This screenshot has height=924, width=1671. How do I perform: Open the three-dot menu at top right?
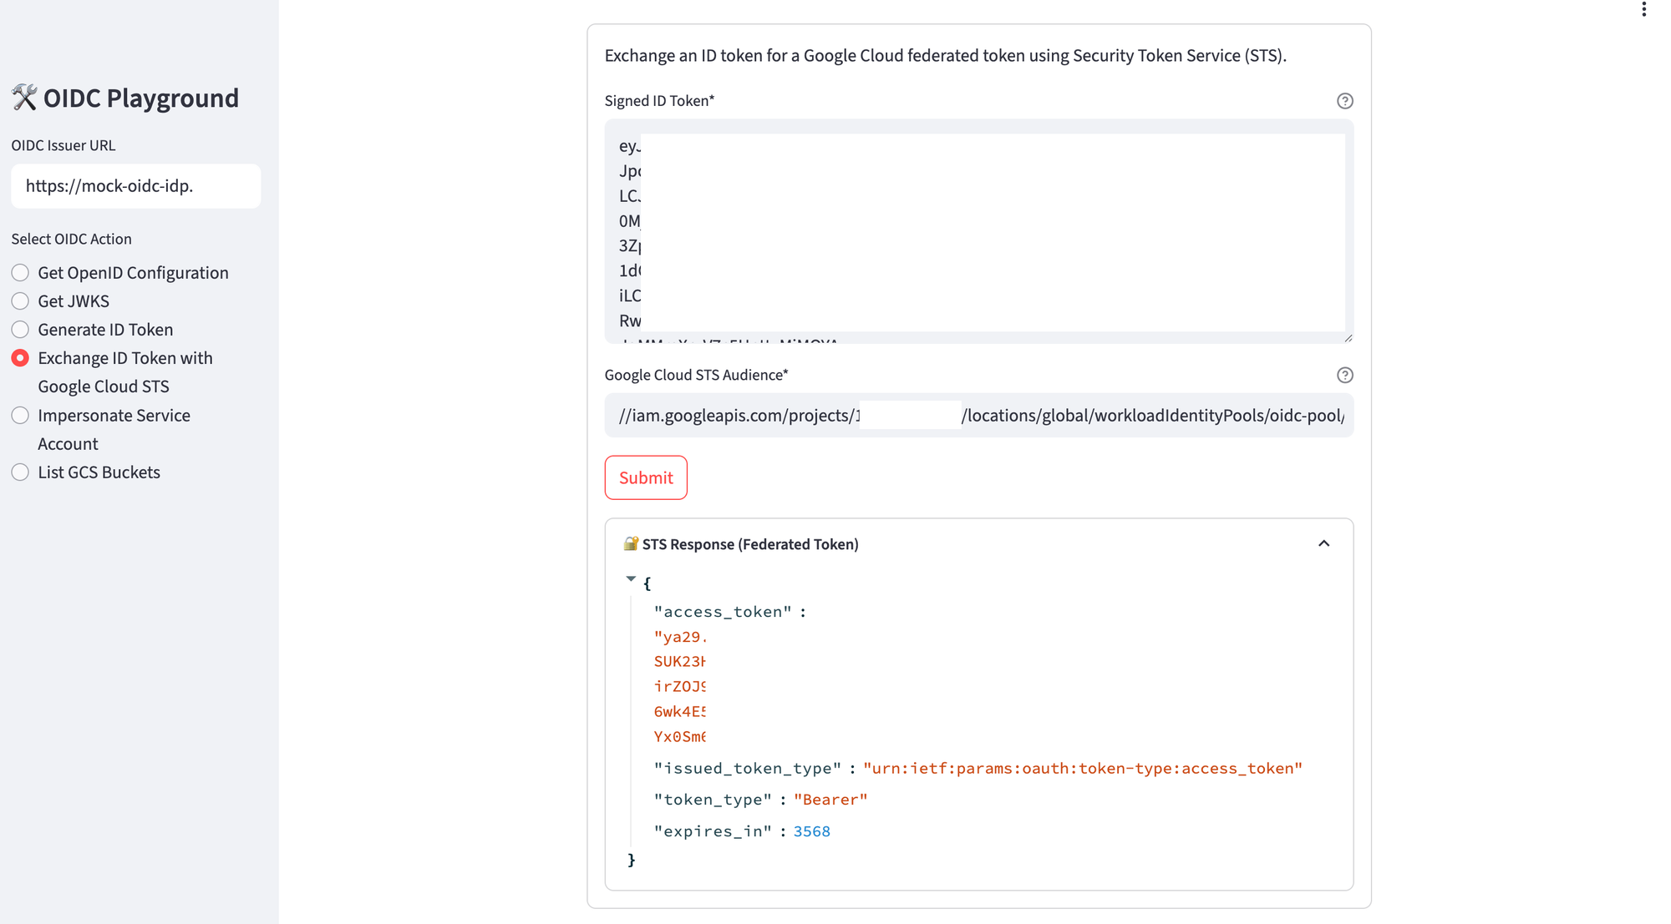tap(1644, 9)
